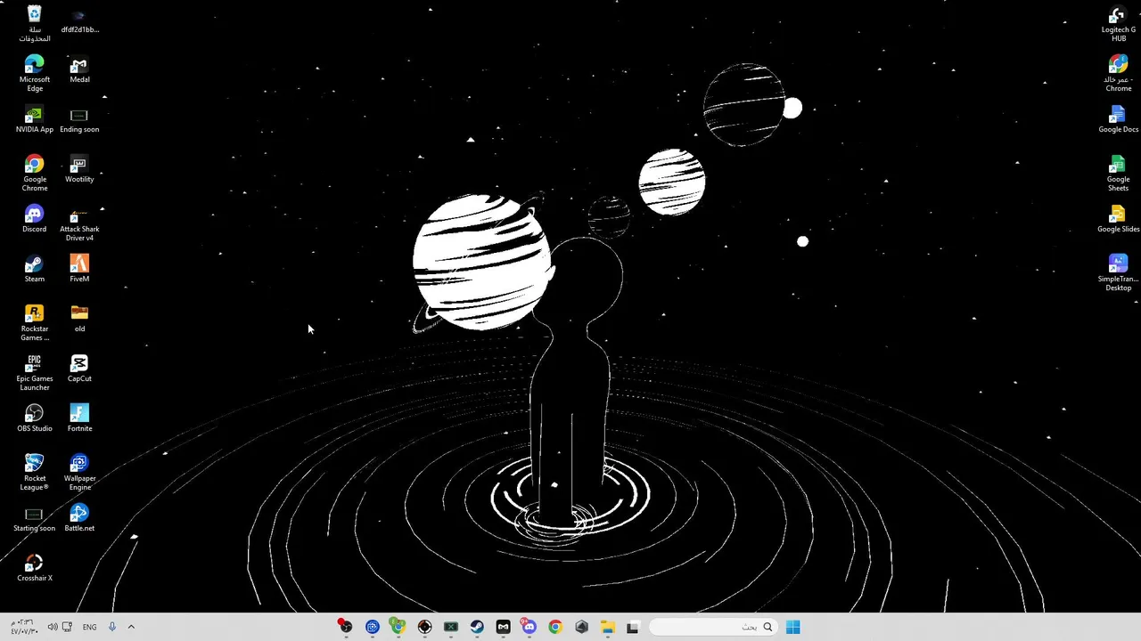Select the NVIDIA App desktop shortcut
Screen dimensions: 1141x641
(x=34, y=120)
